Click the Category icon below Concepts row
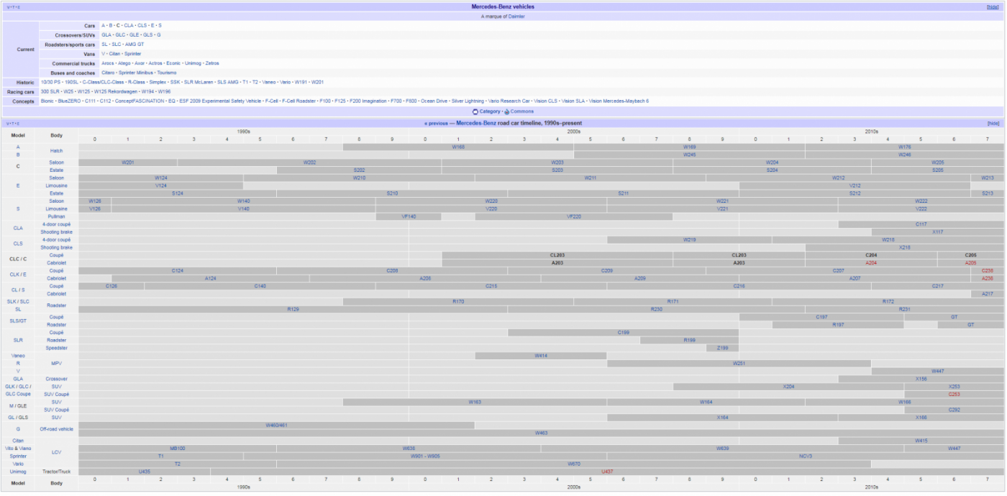1007x496 pixels. pyautogui.click(x=475, y=111)
